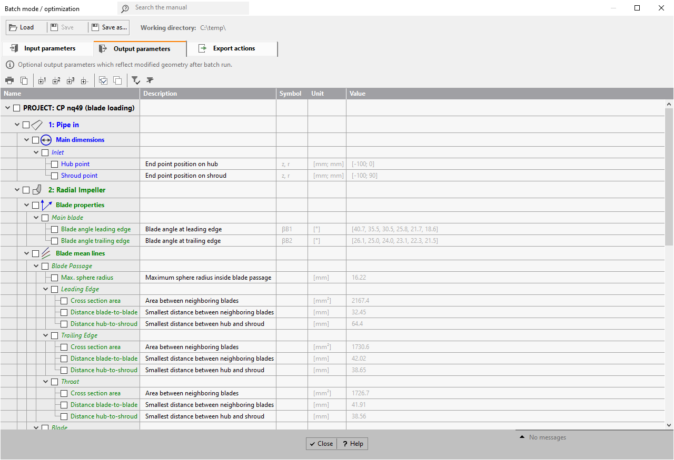Expand the No messages panel arrow

click(522, 437)
